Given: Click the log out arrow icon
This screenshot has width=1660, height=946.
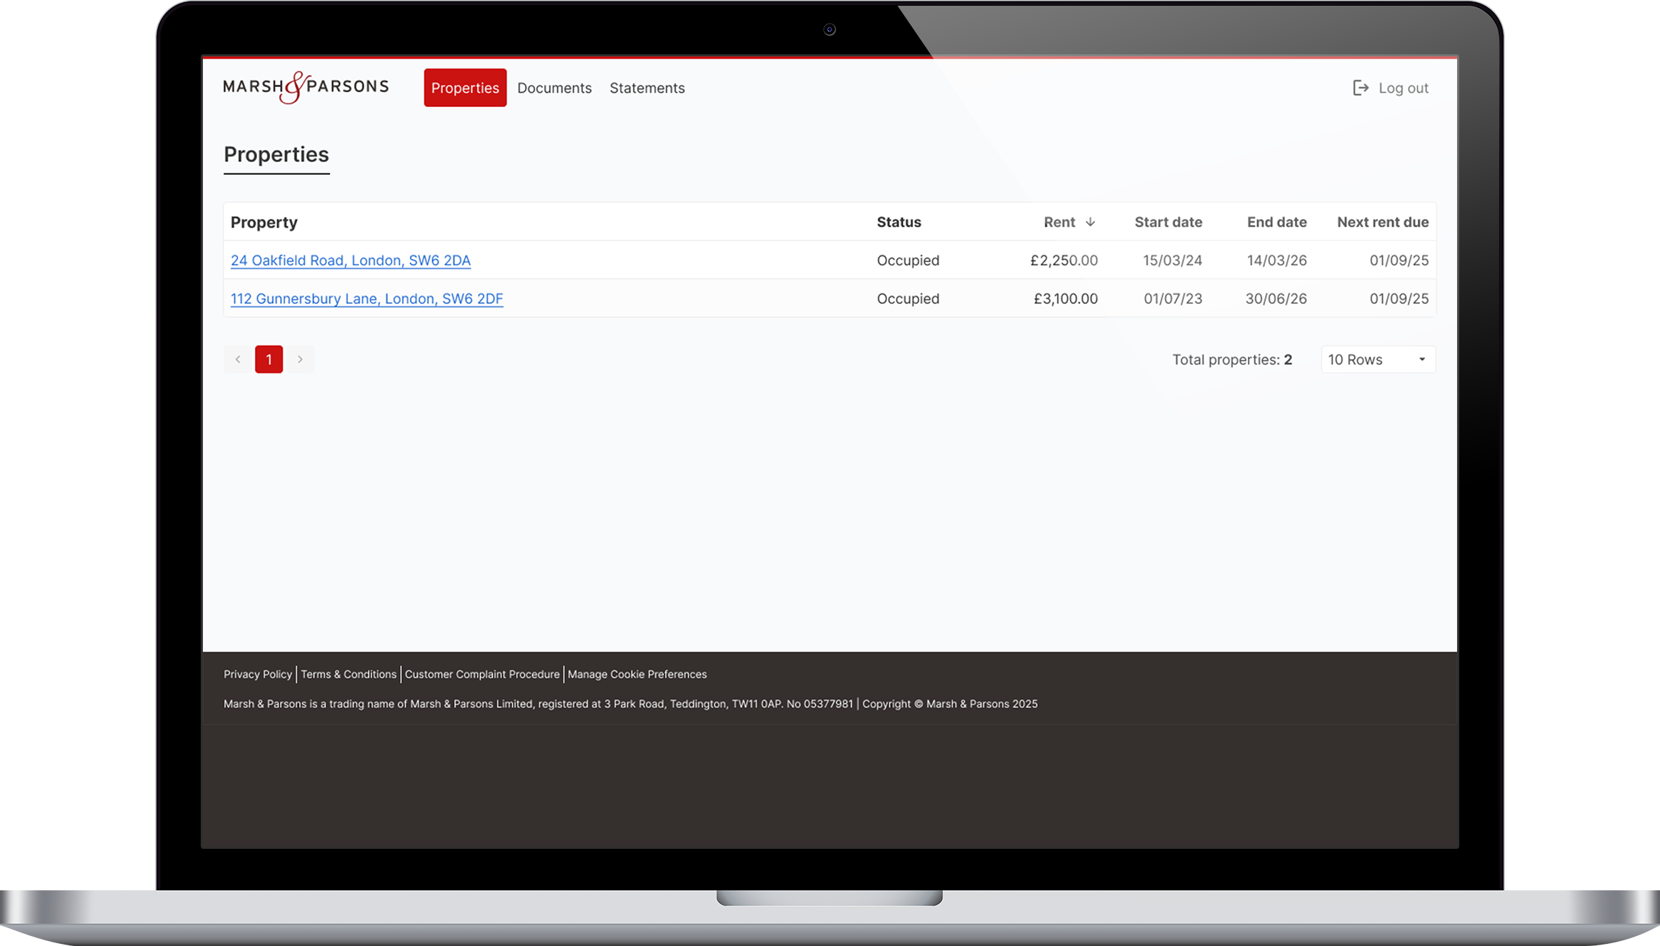Looking at the screenshot, I should click(x=1360, y=88).
